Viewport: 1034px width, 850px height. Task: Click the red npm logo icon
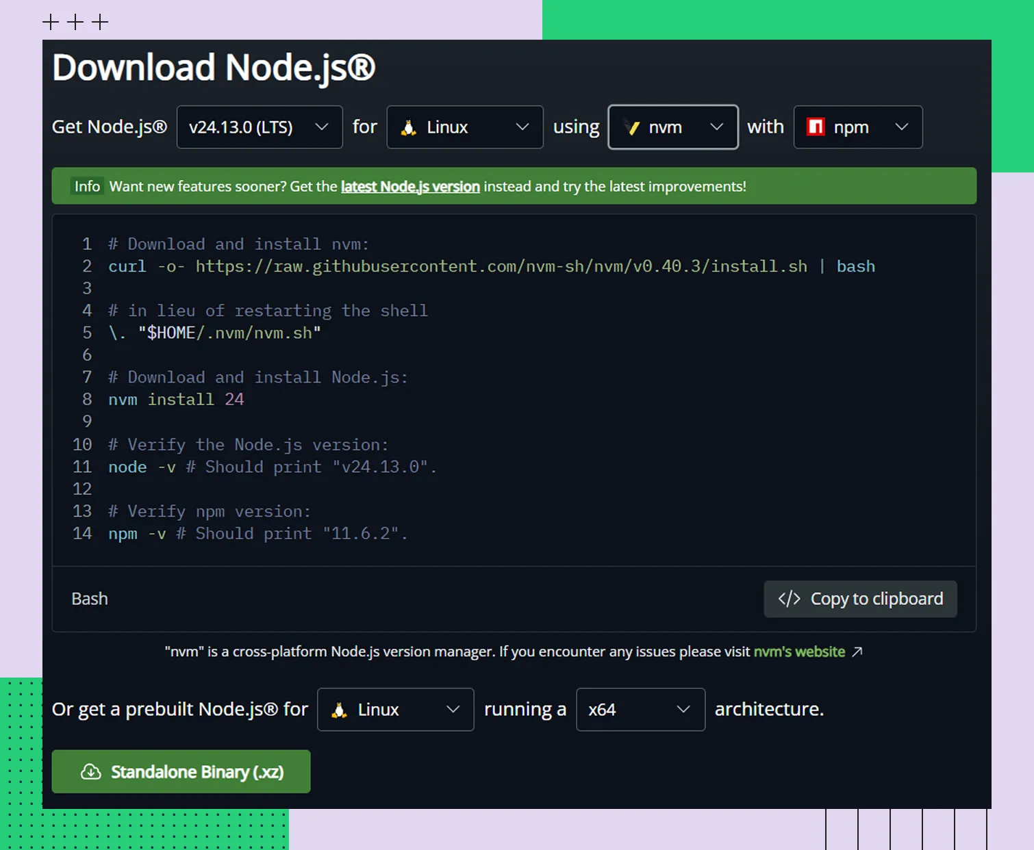815,127
